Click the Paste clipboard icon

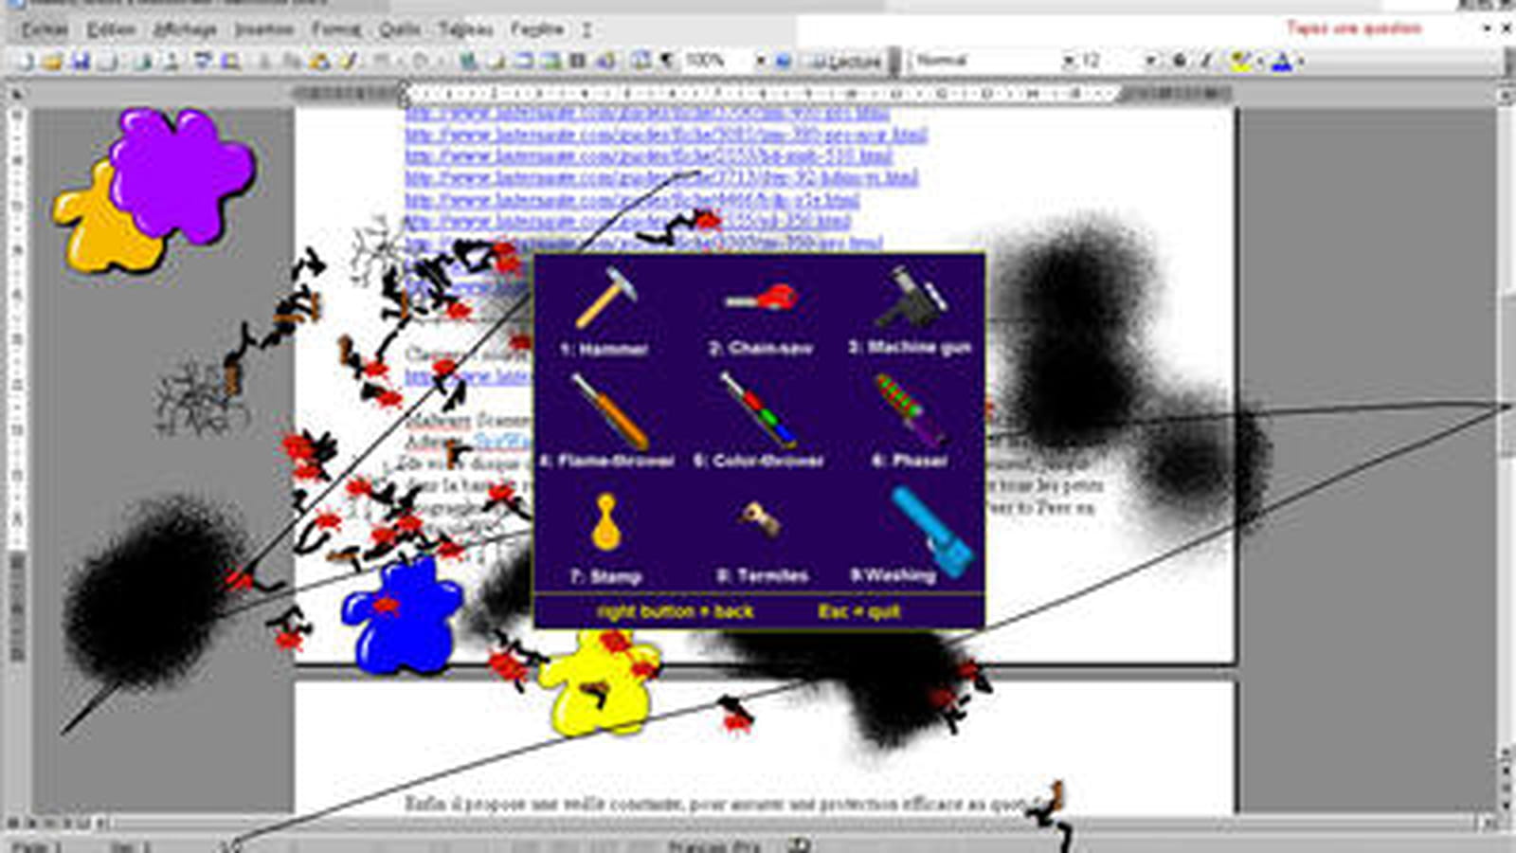point(319,62)
